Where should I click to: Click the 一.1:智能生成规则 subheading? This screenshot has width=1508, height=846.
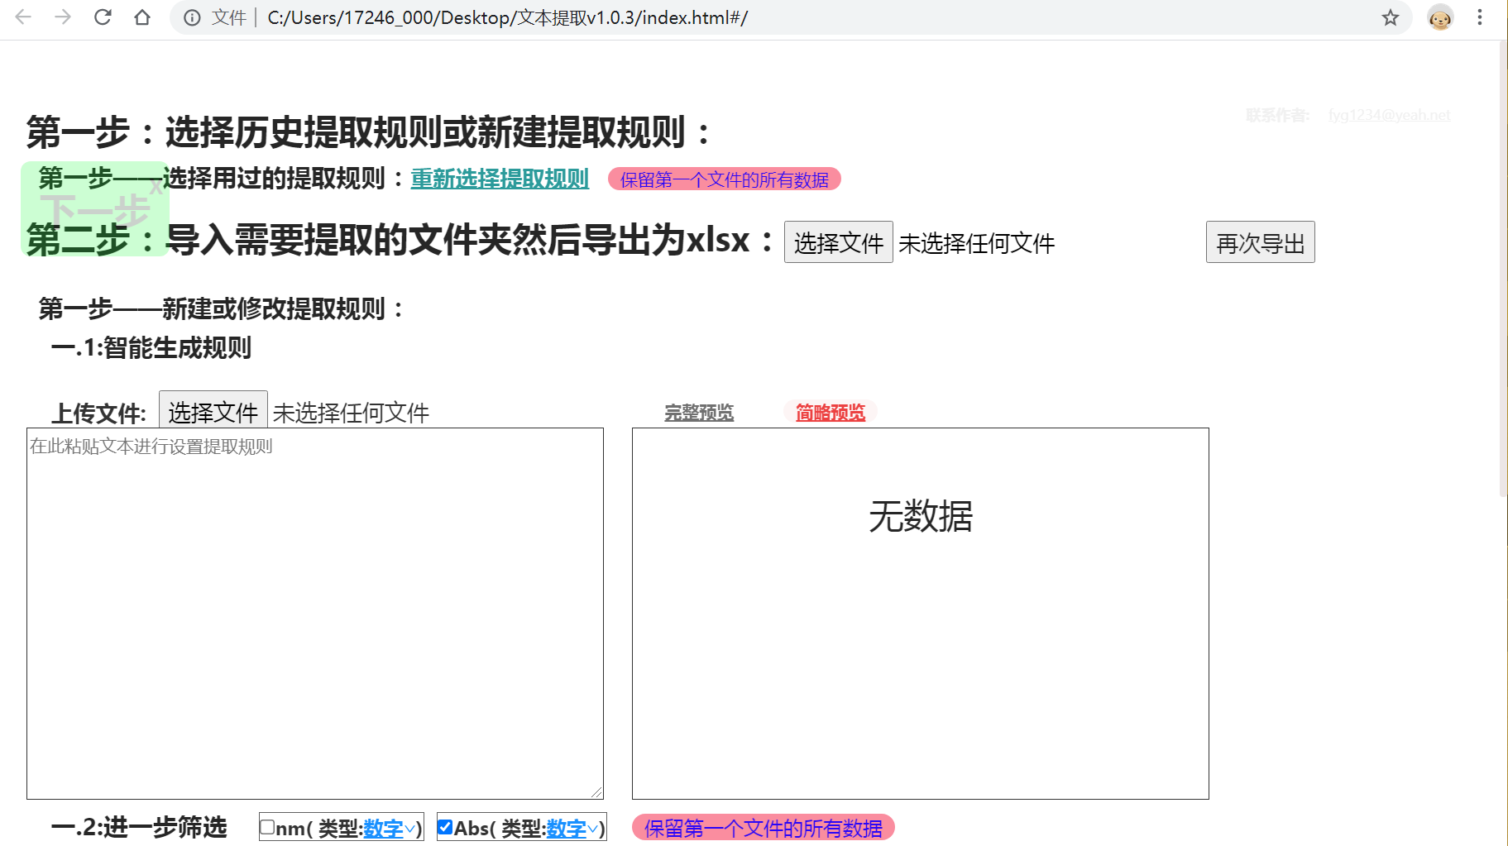[x=151, y=347]
